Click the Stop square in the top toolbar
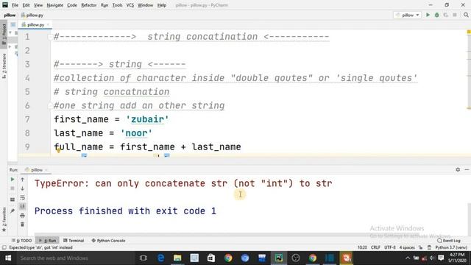 coord(455,15)
